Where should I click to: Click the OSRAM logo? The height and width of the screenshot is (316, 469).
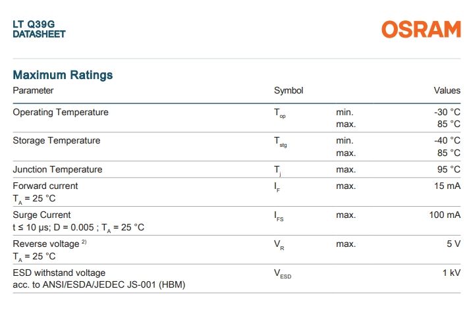coord(421,29)
